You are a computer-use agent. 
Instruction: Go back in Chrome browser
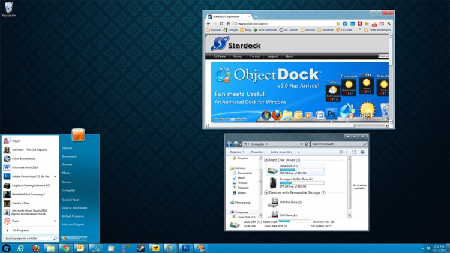pyautogui.click(x=209, y=23)
